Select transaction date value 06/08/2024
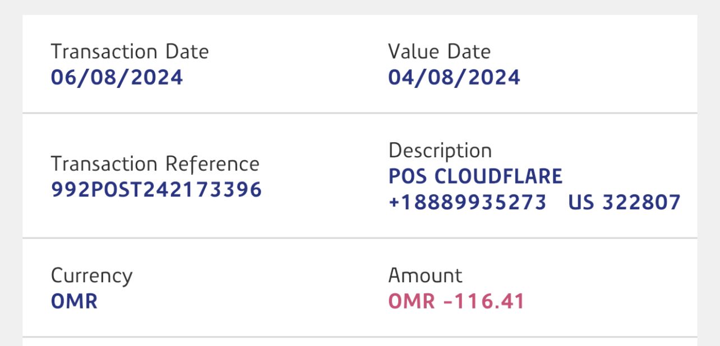The width and height of the screenshot is (720, 346). [117, 77]
